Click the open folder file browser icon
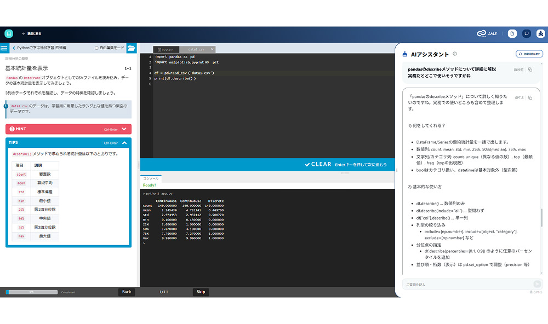548x324 pixels. coord(132,48)
